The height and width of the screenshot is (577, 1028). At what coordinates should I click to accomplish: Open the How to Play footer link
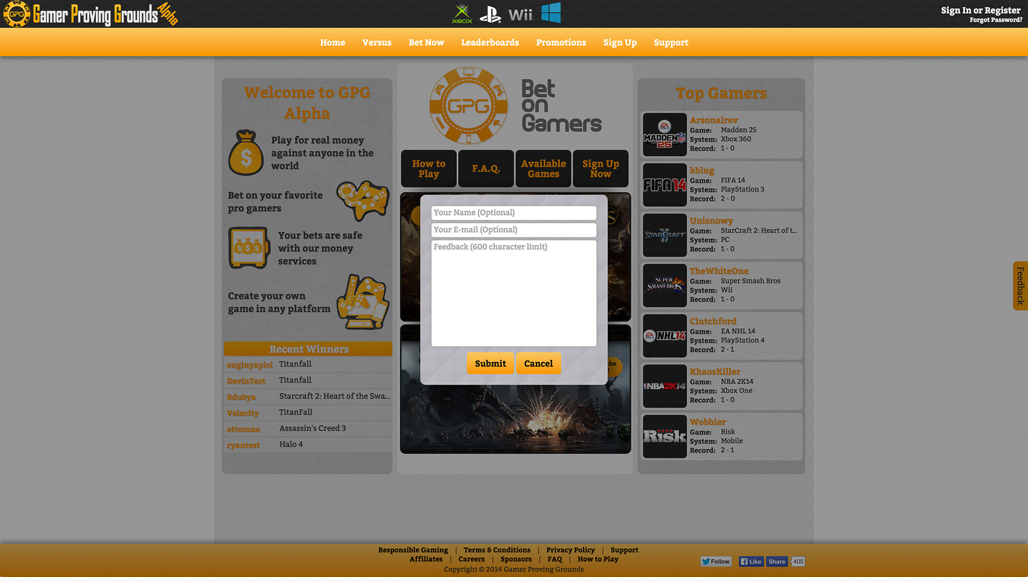(598, 559)
